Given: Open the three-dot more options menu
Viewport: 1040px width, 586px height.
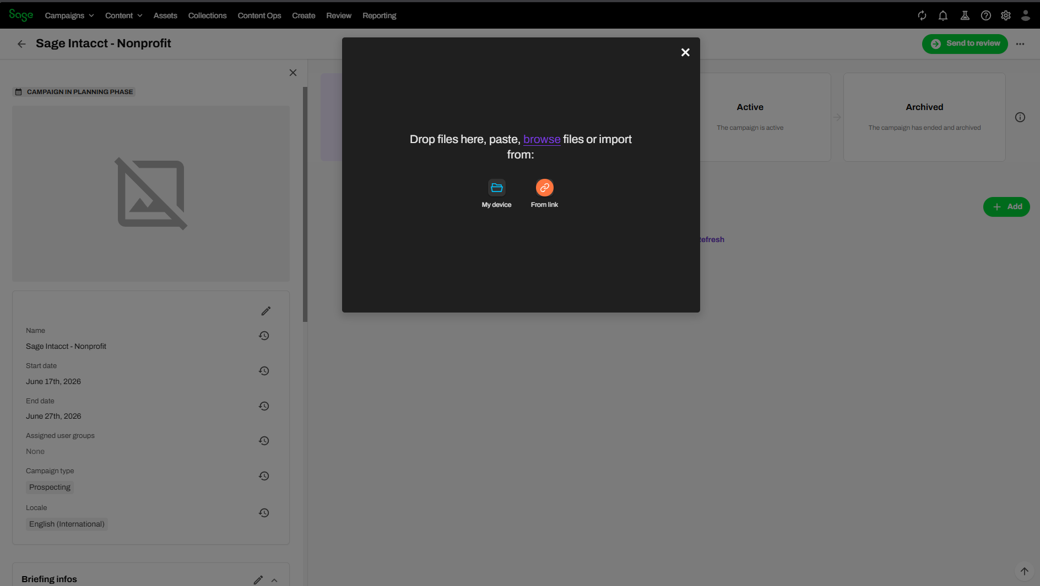Looking at the screenshot, I should (x=1020, y=44).
